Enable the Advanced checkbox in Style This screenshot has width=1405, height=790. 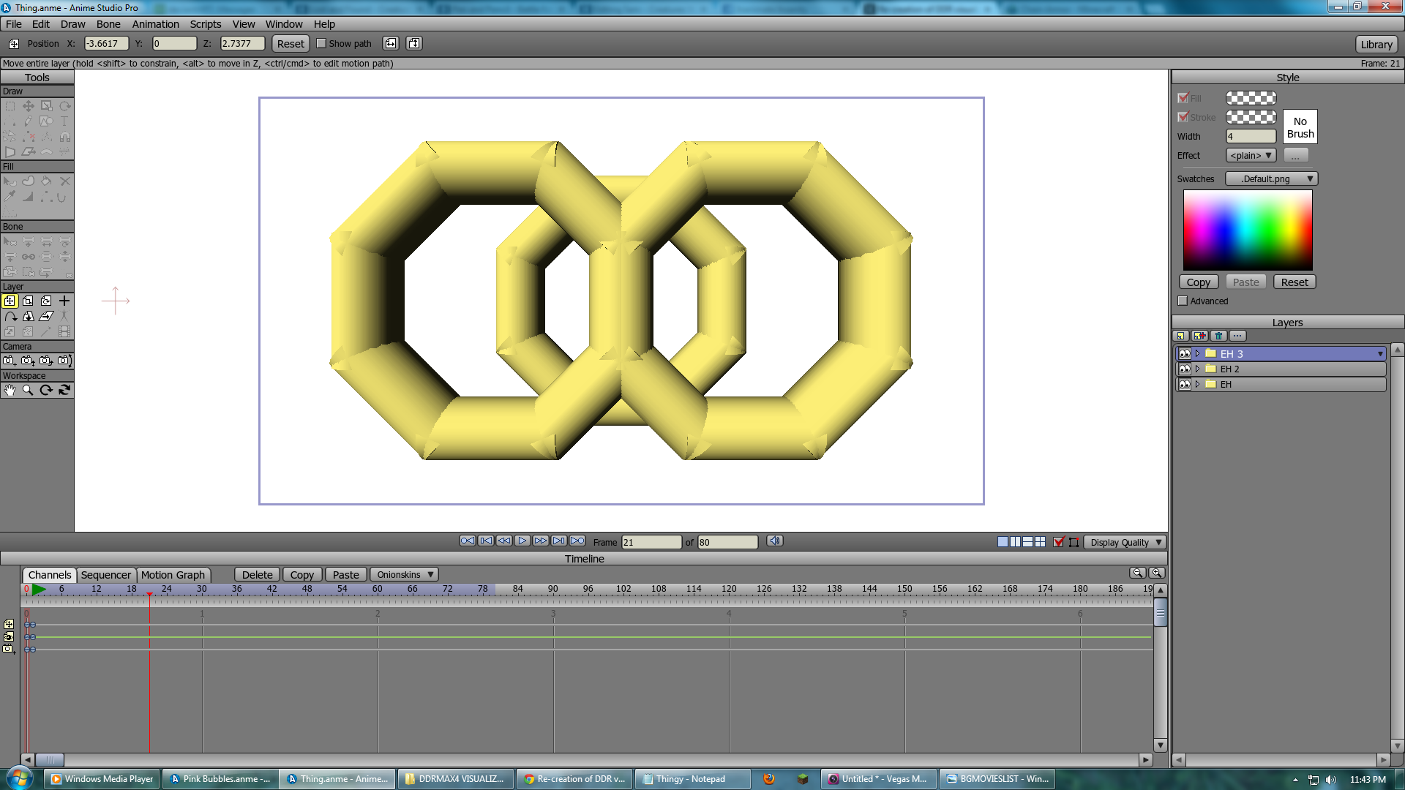pos(1183,301)
